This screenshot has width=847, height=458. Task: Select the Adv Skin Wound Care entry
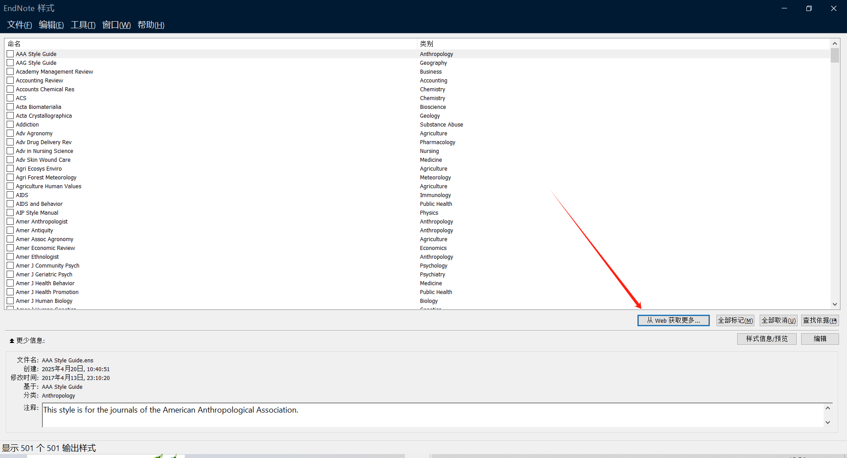[43, 160]
